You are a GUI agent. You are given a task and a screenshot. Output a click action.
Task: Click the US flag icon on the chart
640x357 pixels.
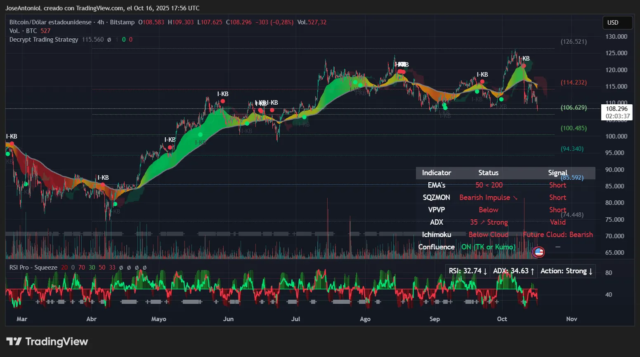click(x=538, y=252)
